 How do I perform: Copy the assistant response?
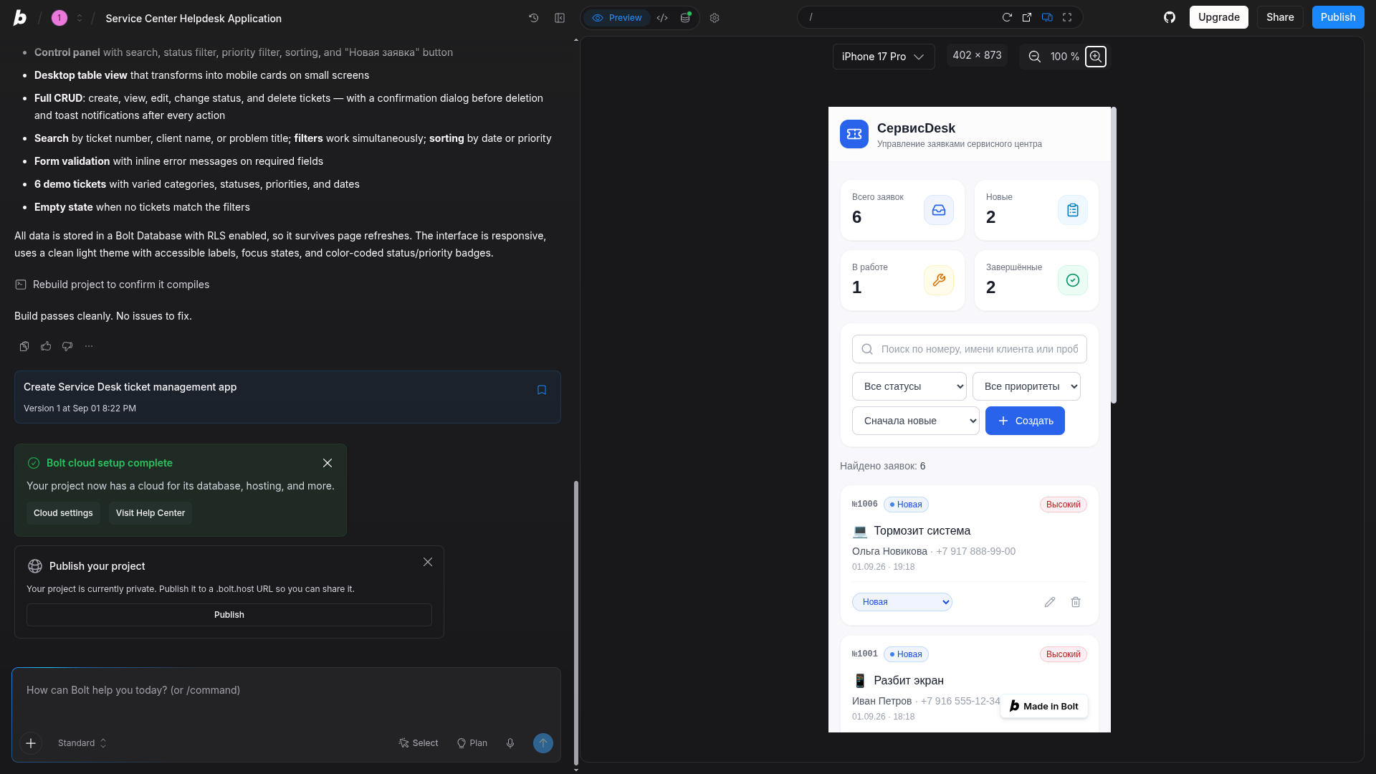24,346
